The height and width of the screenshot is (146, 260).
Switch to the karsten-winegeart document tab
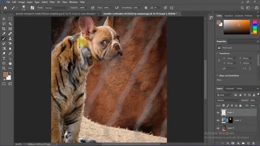click(x=56, y=14)
